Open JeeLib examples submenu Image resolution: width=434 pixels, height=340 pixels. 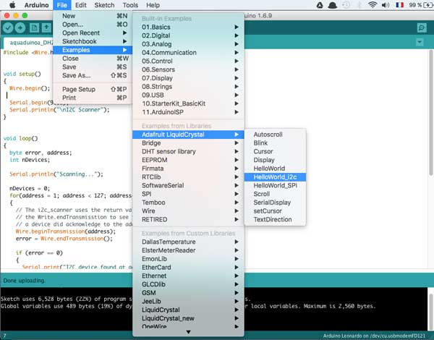point(188,301)
